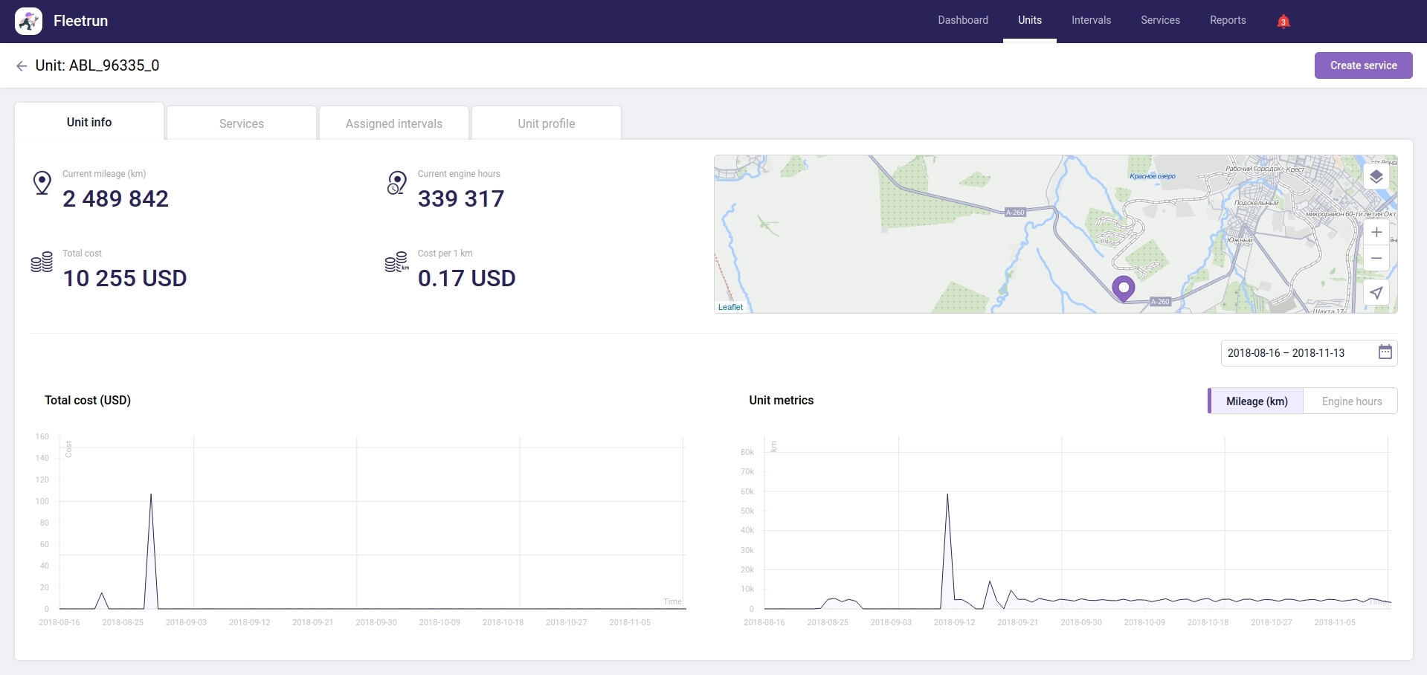Click the Create service button

tap(1363, 65)
